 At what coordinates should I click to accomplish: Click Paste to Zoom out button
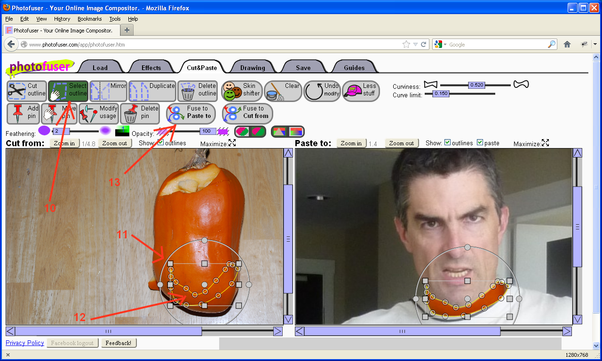[x=402, y=143]
